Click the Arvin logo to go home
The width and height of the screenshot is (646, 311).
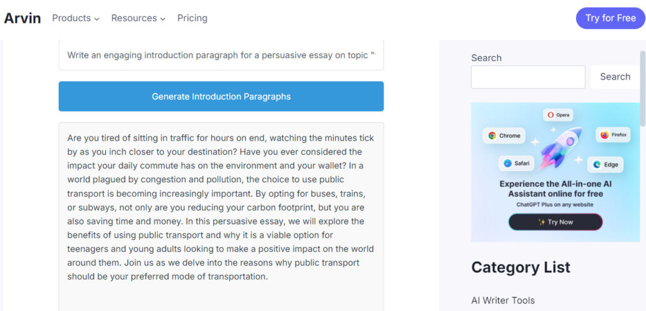(23, 18)
